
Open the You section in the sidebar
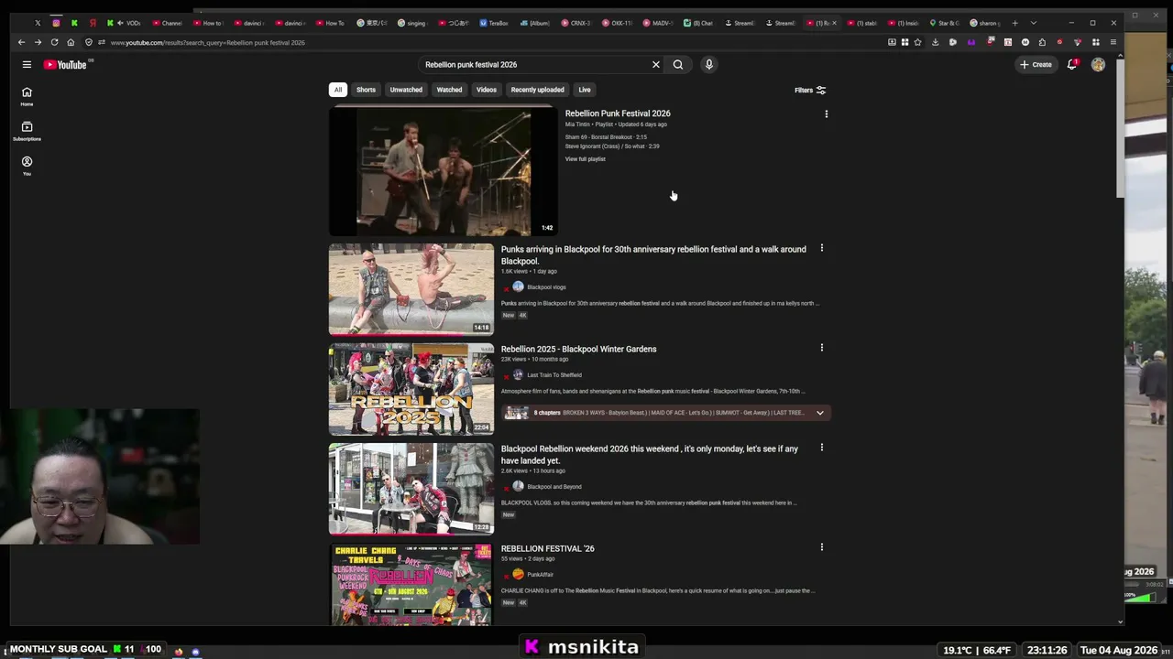coord(27,166)
